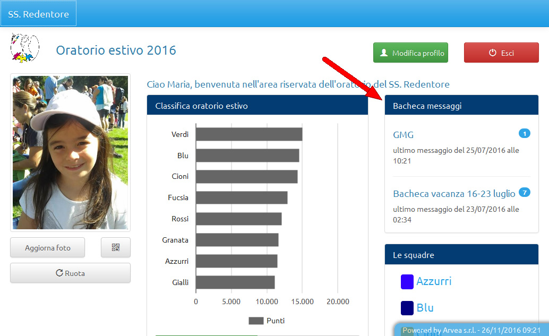Click the Fucsia axis label
The image size is (549, 336).
pyautogui.click(x=178, y=198)
